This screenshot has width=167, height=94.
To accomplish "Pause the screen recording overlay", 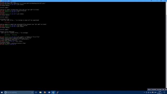I will coord(163,90).
